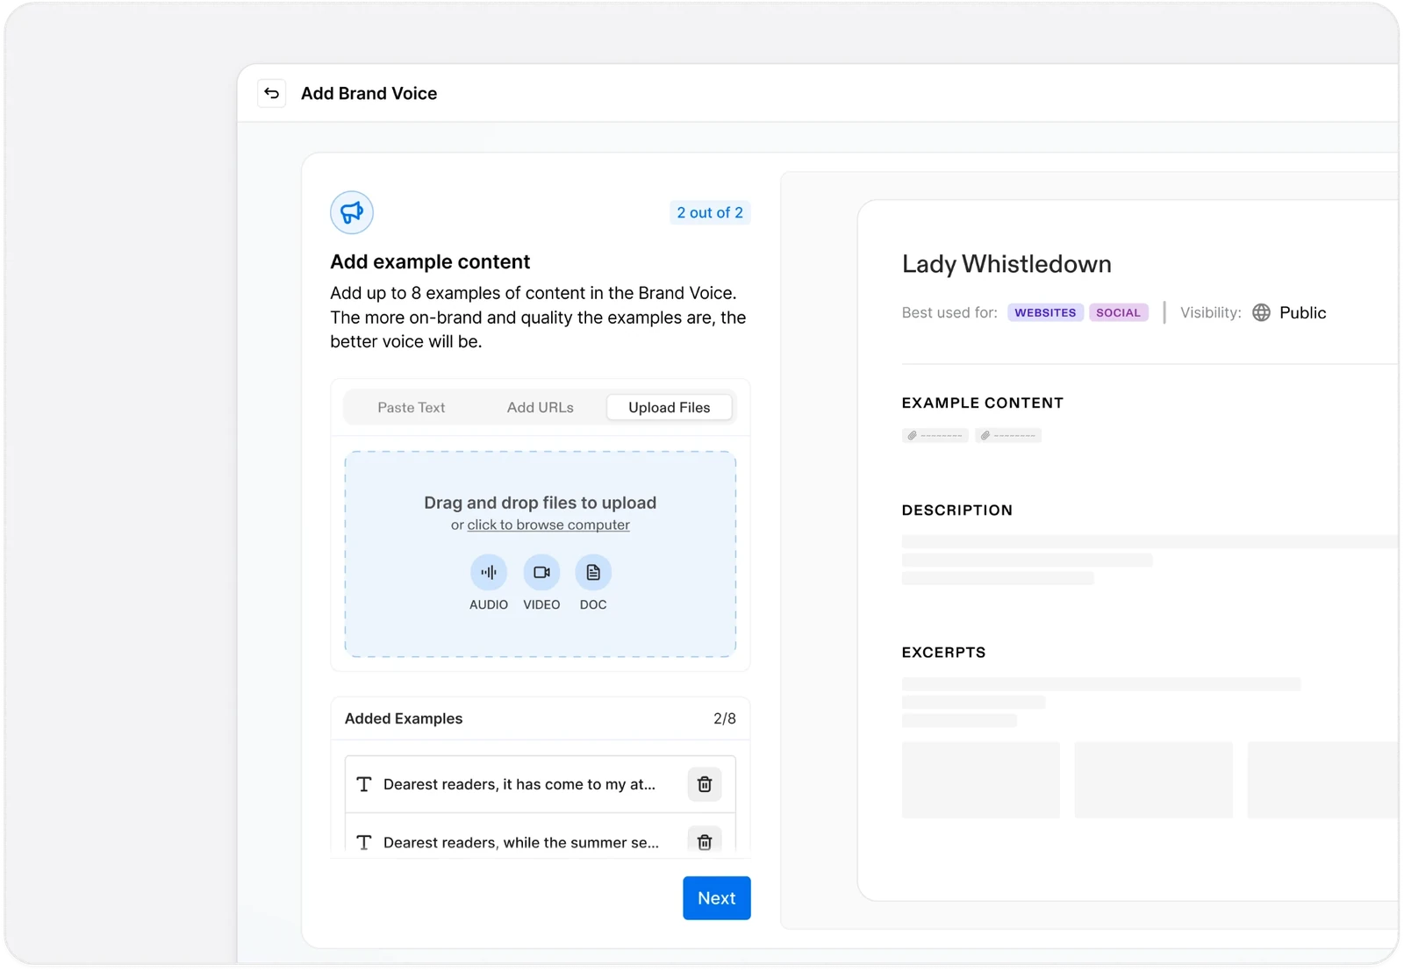The image size is (1404, 971).
Task: Click the globe visibility icon
Action: tap(1261, 312)
